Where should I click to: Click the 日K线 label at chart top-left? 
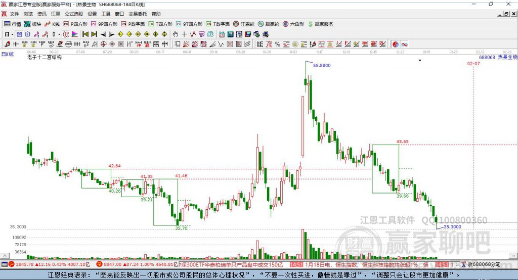tap(8, 54)
